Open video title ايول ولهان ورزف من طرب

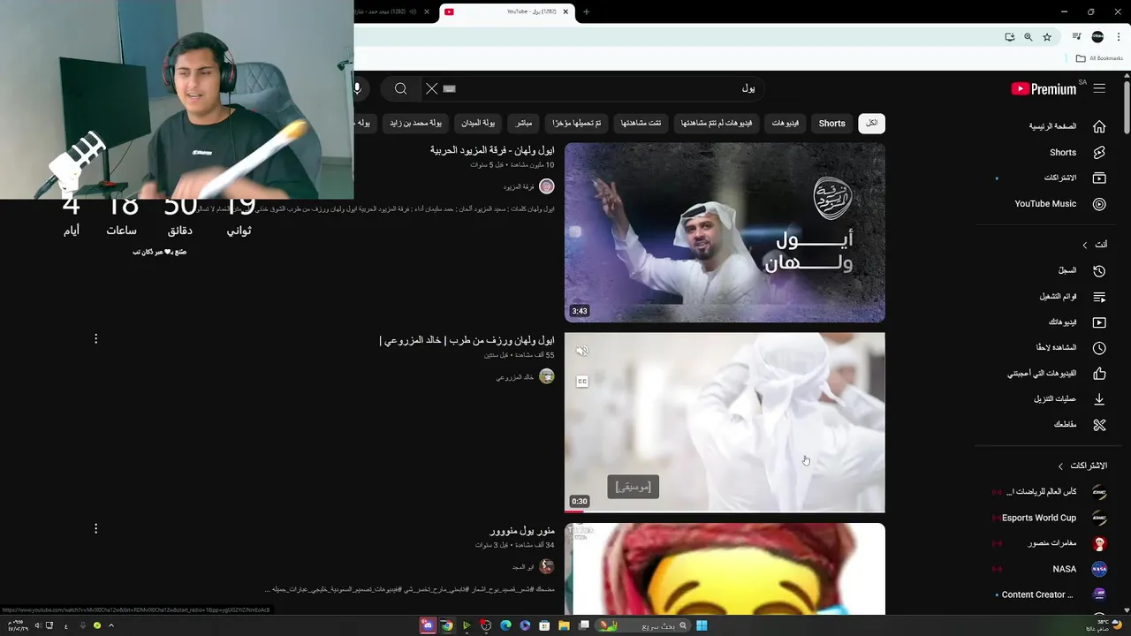(467, 340)
